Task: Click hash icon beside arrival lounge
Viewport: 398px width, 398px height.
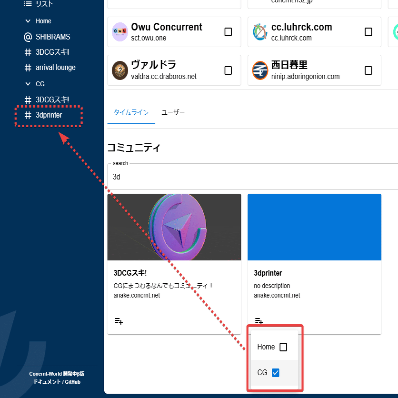Action: pos(28,68)
